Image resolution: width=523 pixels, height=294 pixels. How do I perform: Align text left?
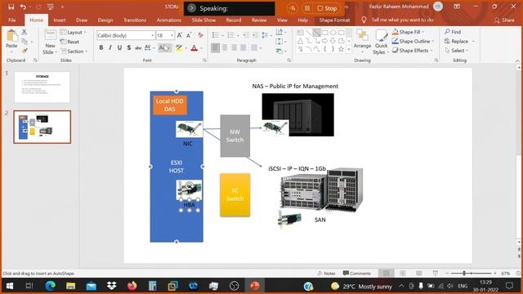click(x=216, y=48)
